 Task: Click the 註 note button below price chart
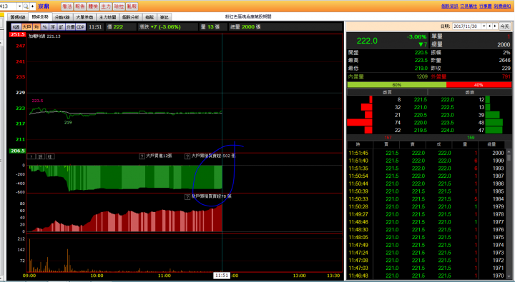pos(50,157)
